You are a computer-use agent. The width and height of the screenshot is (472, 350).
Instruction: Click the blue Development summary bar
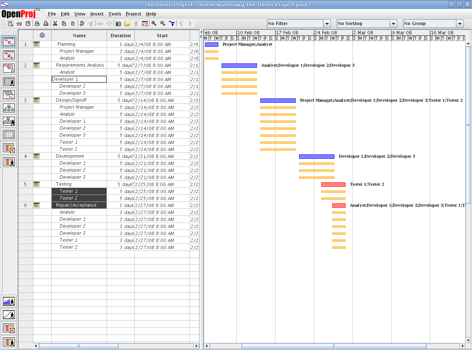(x=316, y=156)
